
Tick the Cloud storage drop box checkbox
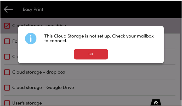(7, 72)
